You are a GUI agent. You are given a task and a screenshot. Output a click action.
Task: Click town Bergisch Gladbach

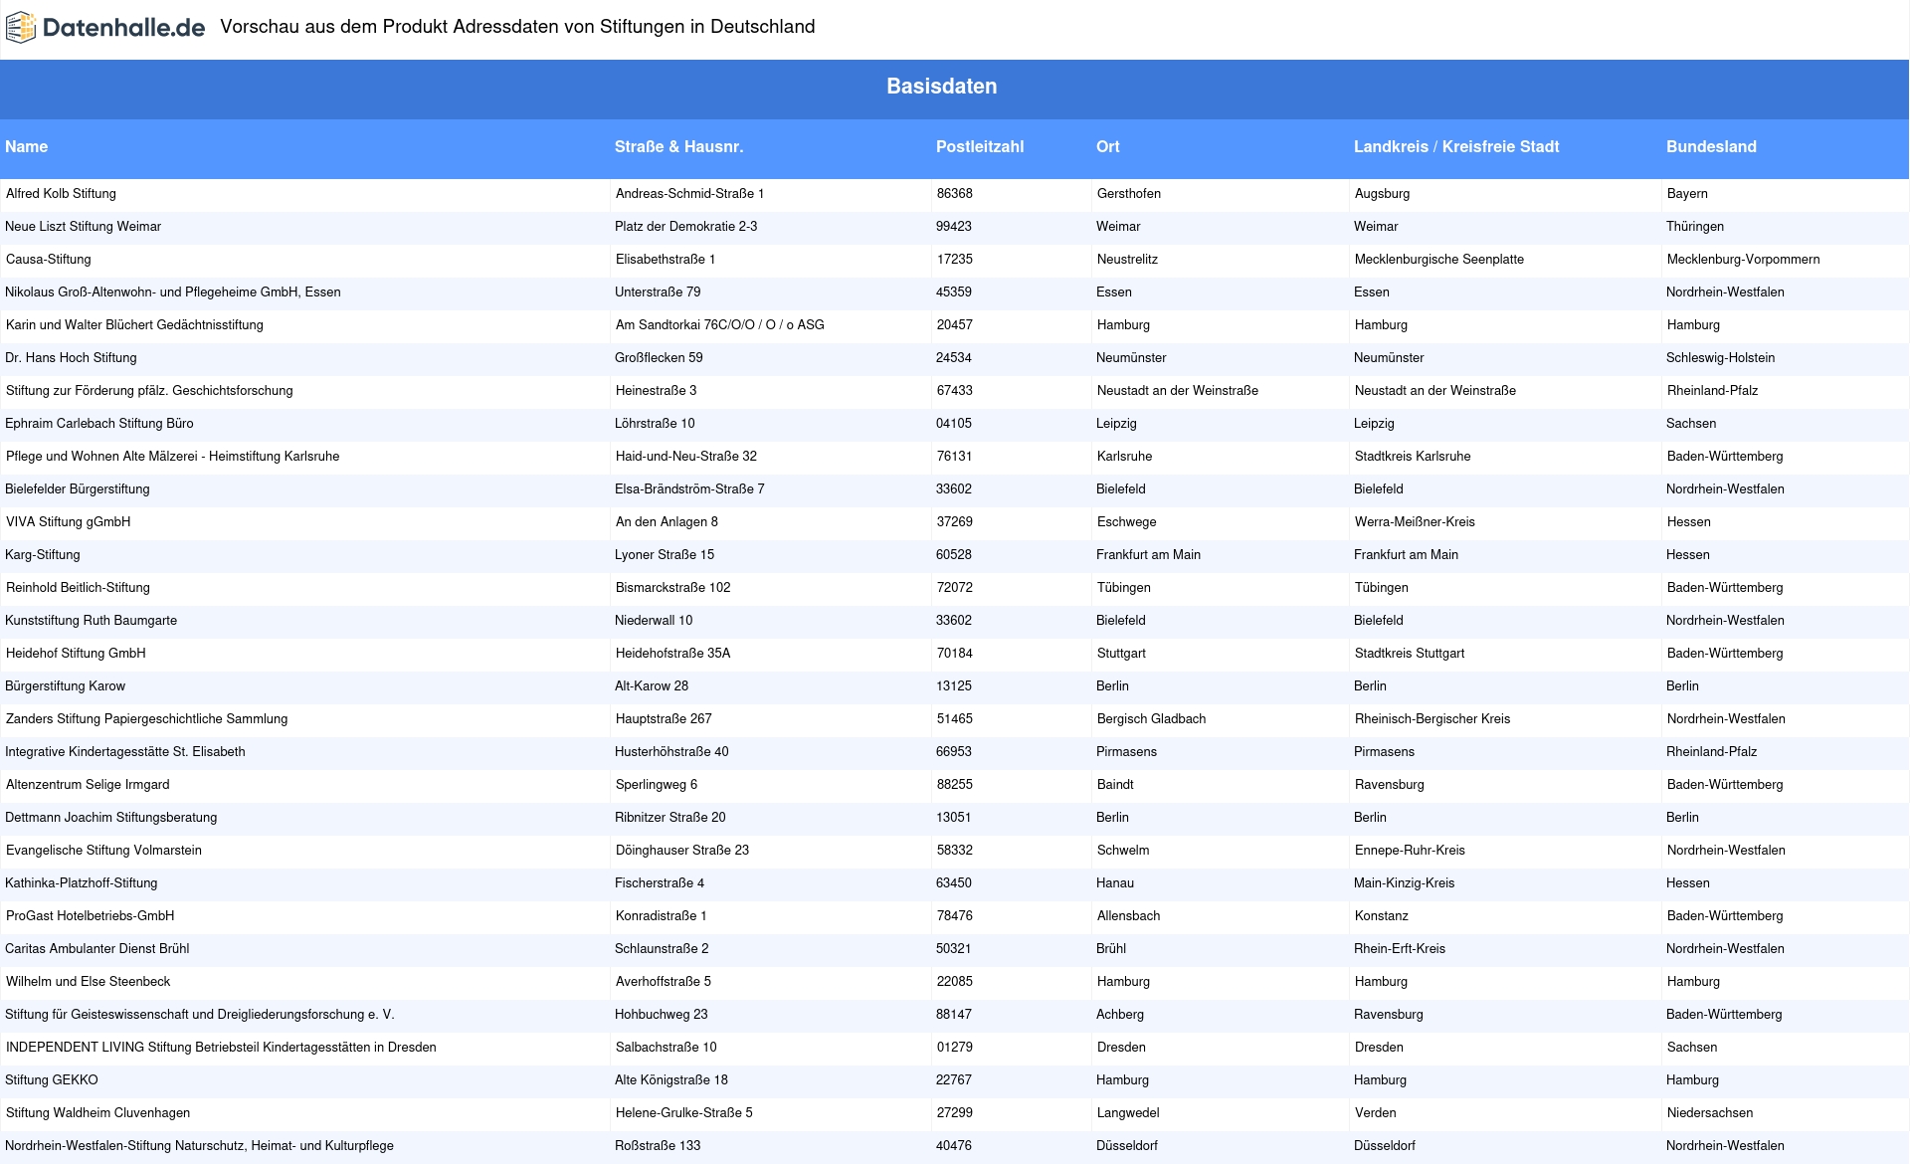1152,719
